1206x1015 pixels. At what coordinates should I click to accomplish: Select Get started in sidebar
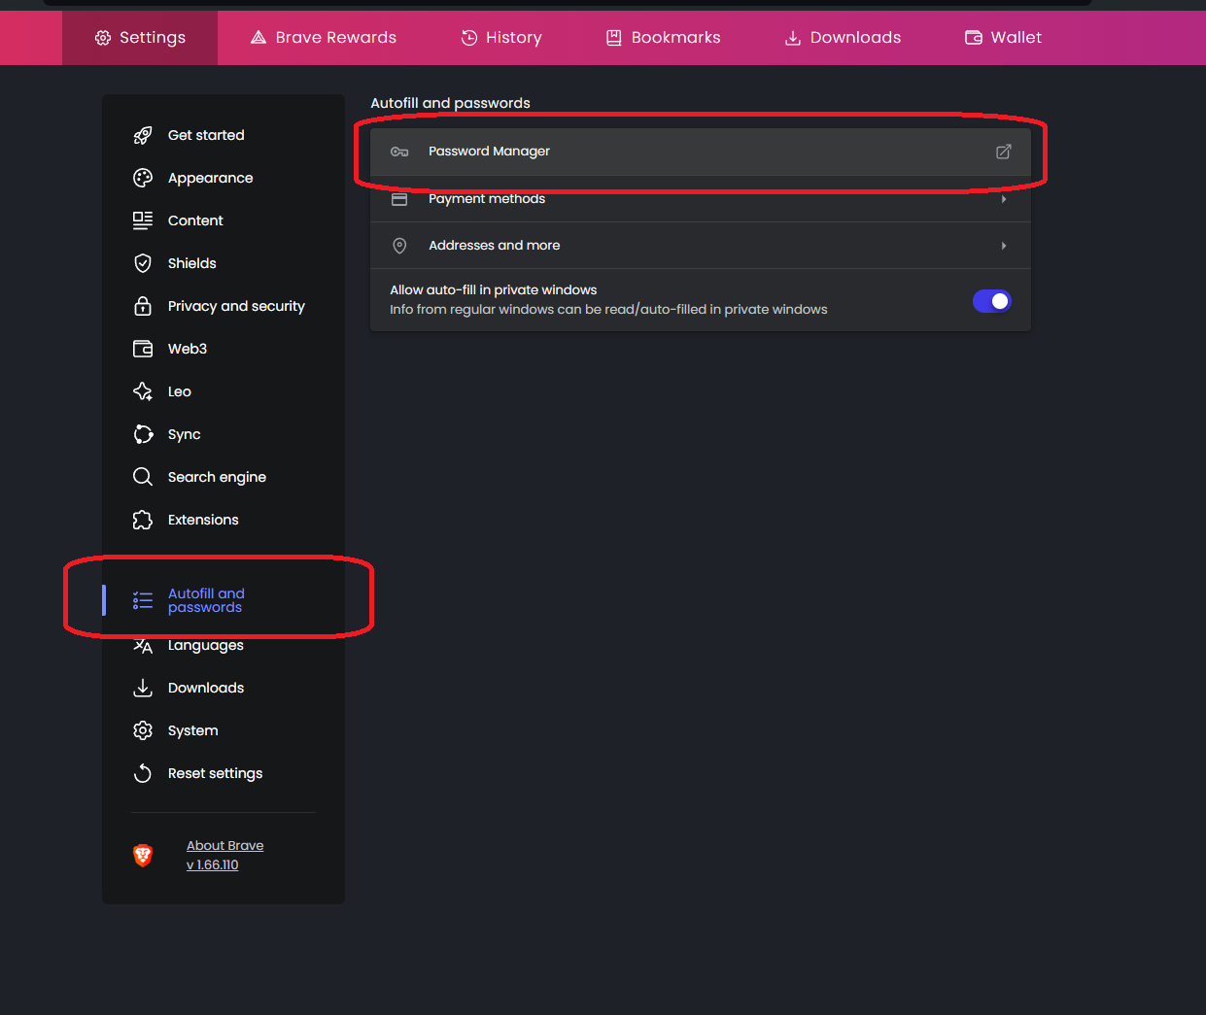coord(206,135)
